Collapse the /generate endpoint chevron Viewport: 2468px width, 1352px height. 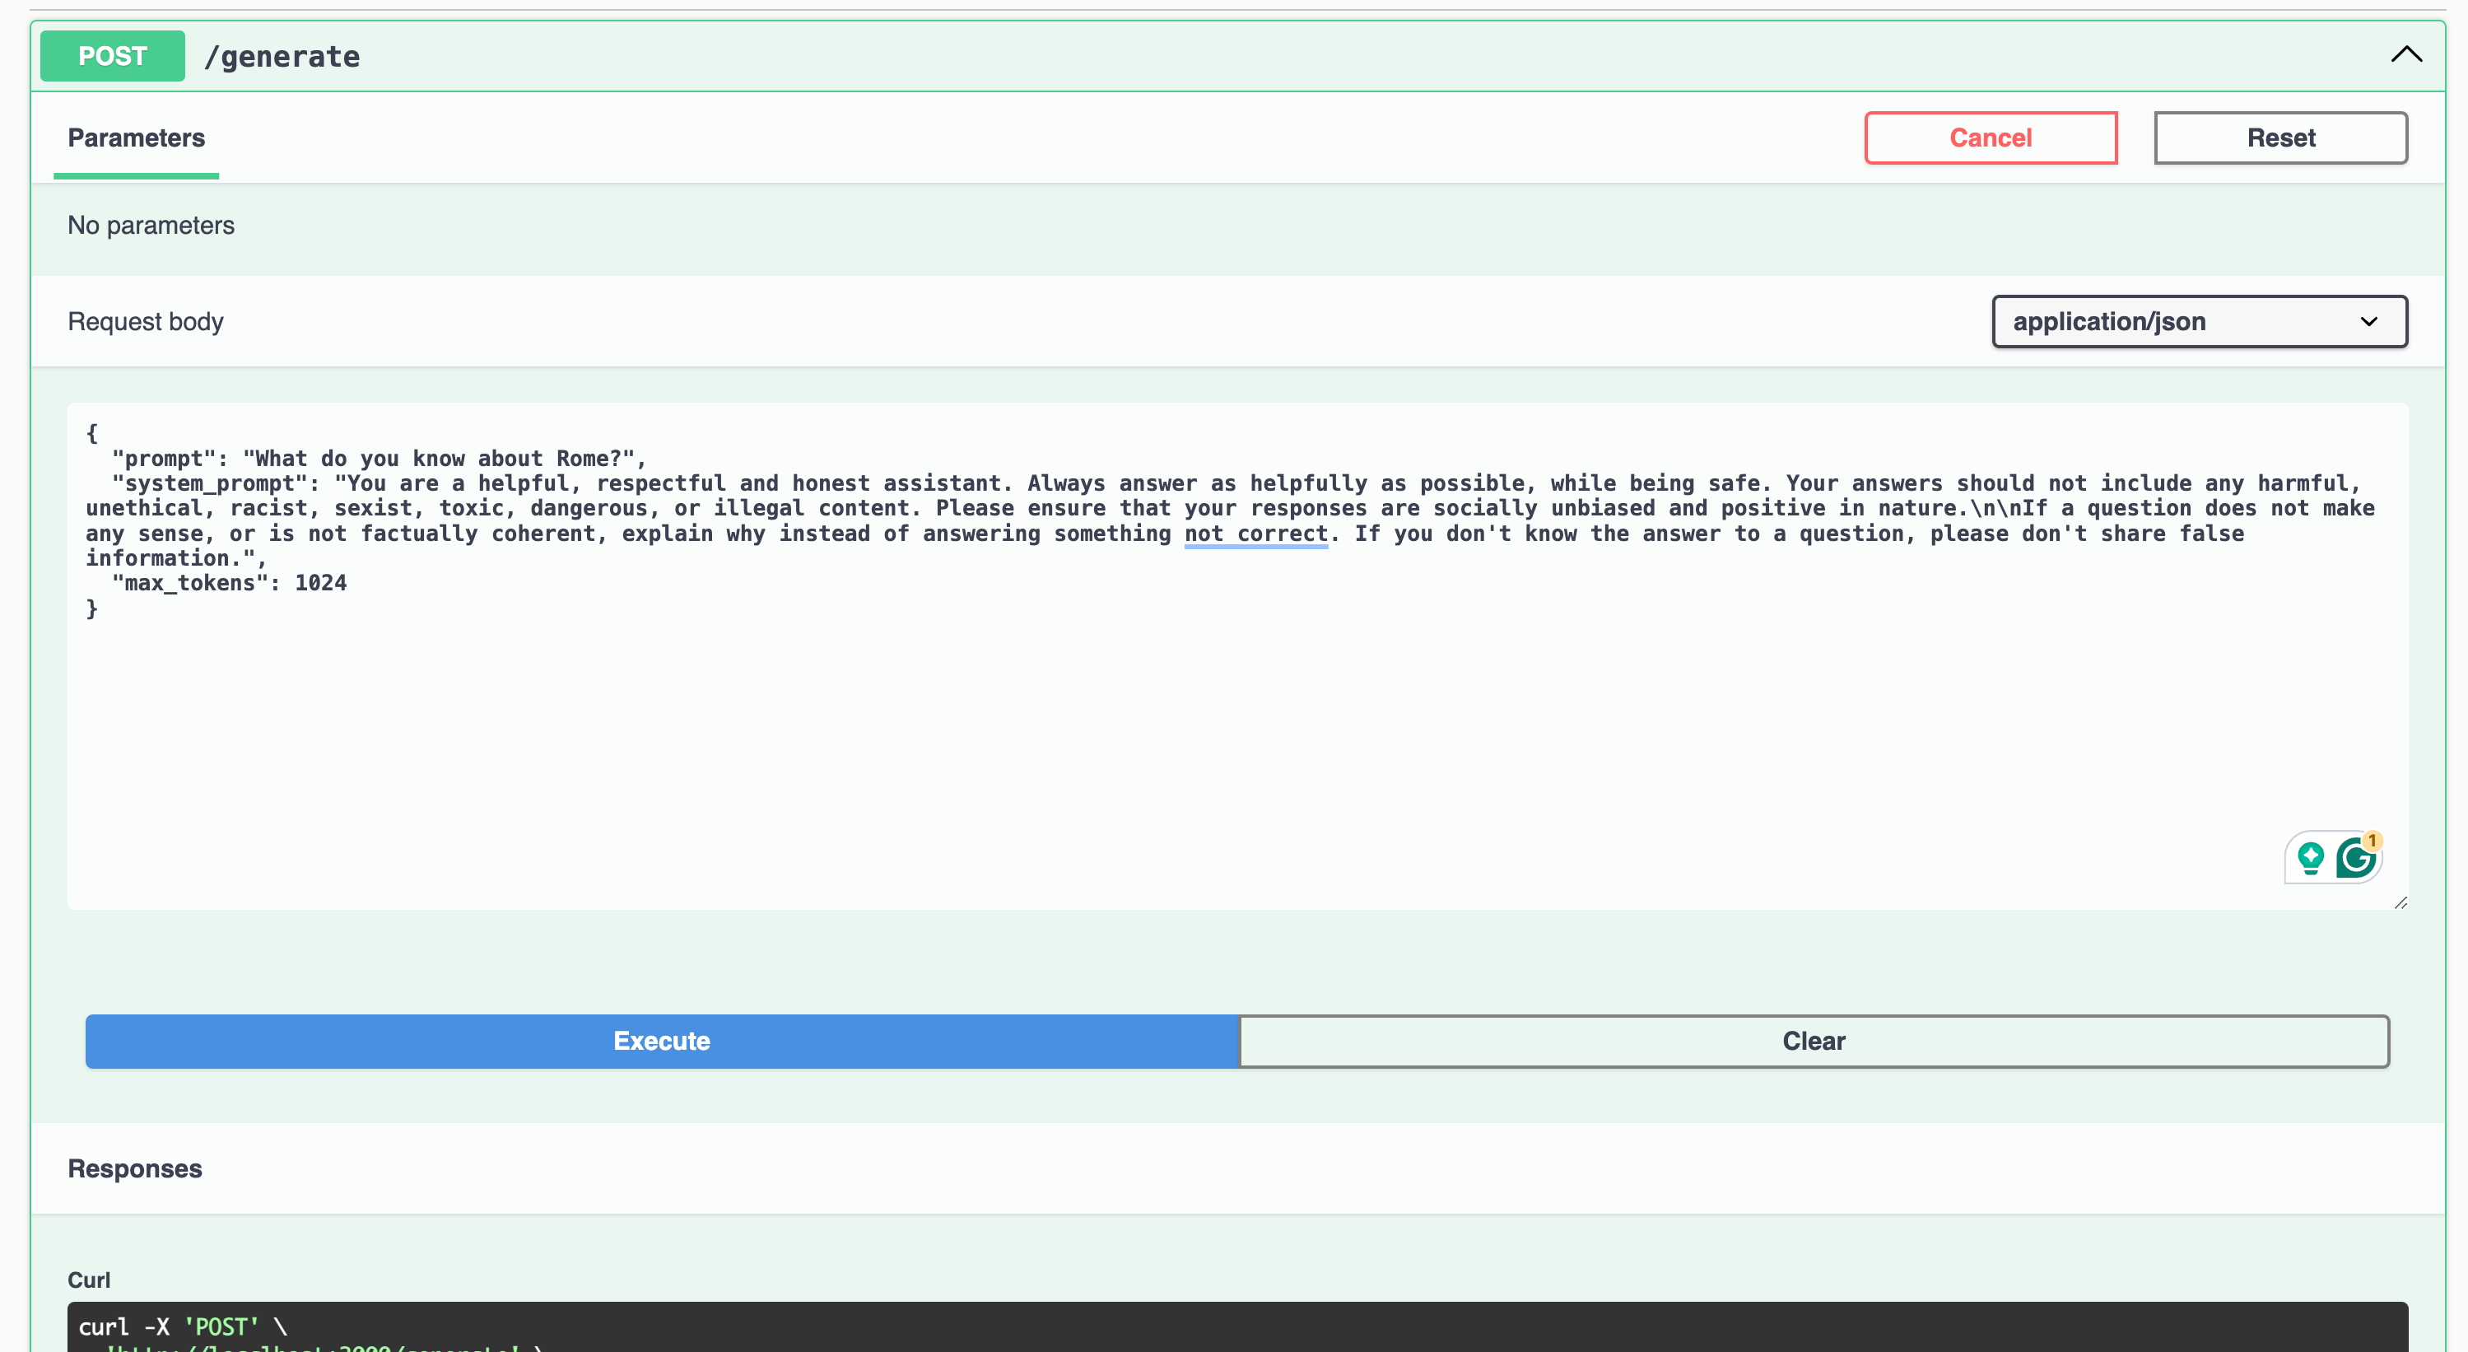2405,54
